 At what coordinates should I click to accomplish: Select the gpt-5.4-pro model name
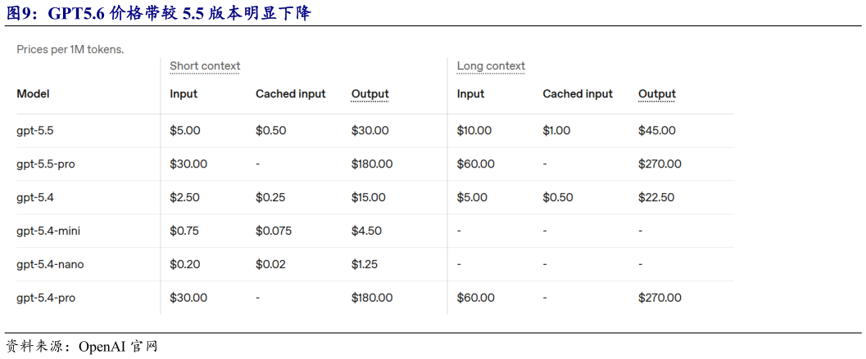(x=46, y=298)
